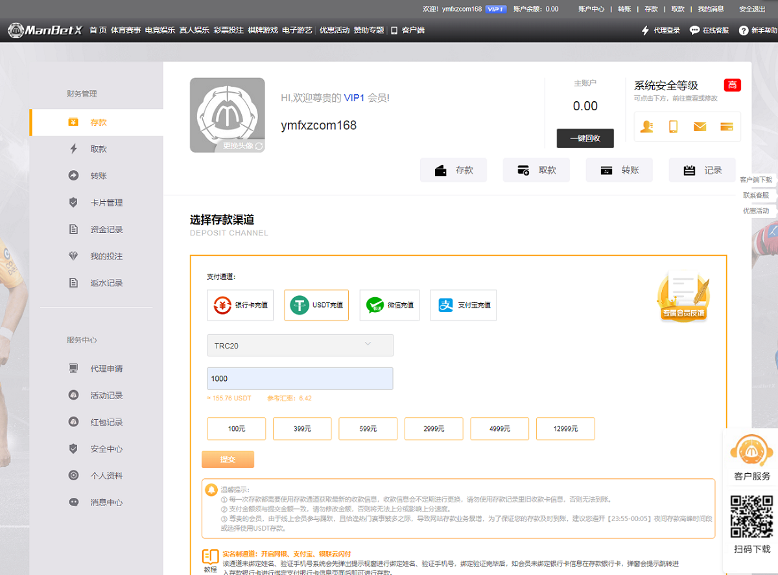Expand the TRC20 network dropdown

(x=300, y=345)
